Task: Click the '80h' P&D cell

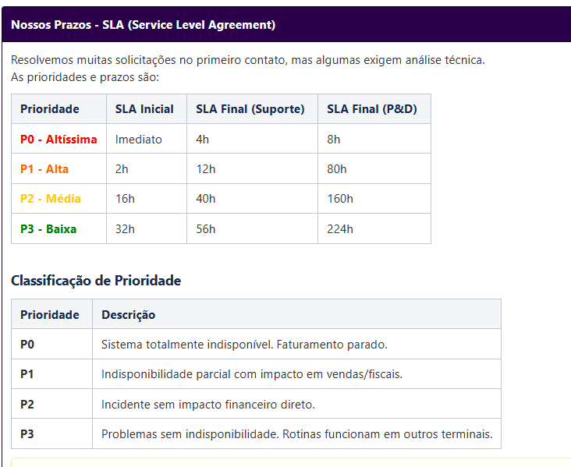Action: [337, 169]
